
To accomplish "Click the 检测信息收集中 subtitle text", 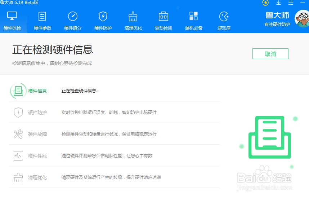I will coord(52,63).
